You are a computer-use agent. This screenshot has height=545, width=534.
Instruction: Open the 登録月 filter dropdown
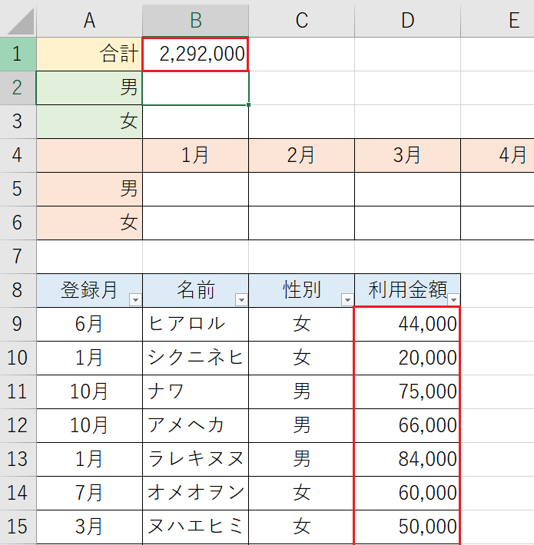click(x=135, y=299)
